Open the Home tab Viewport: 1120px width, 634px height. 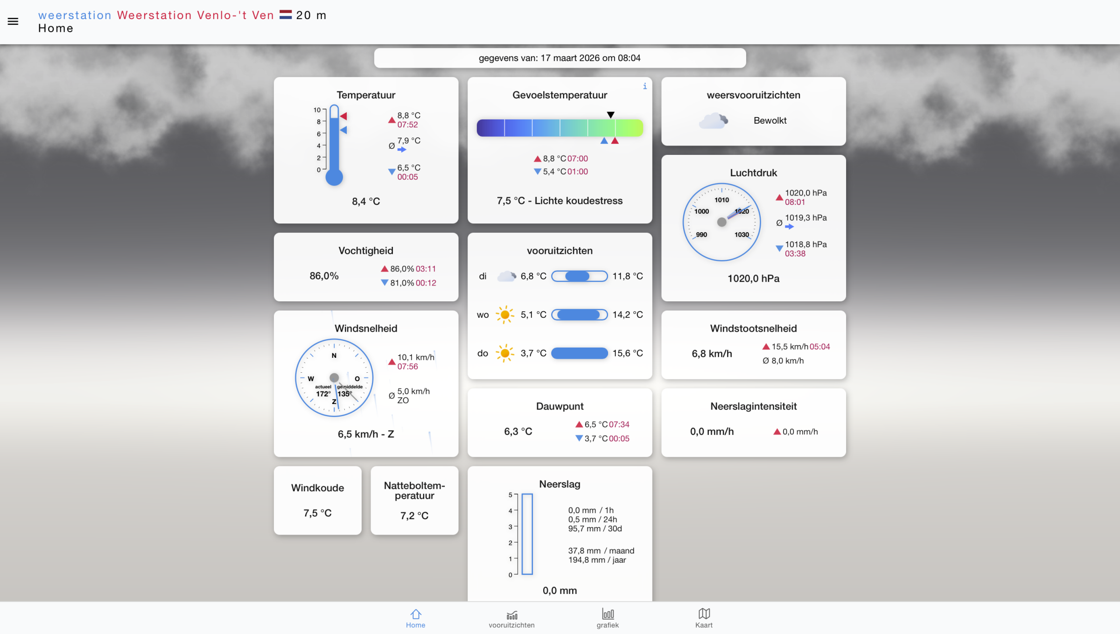pos(415,618)
